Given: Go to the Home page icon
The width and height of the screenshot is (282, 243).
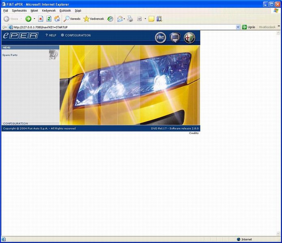Looking at the screenshot, I should pyautogui.click(x=57, y=19).
